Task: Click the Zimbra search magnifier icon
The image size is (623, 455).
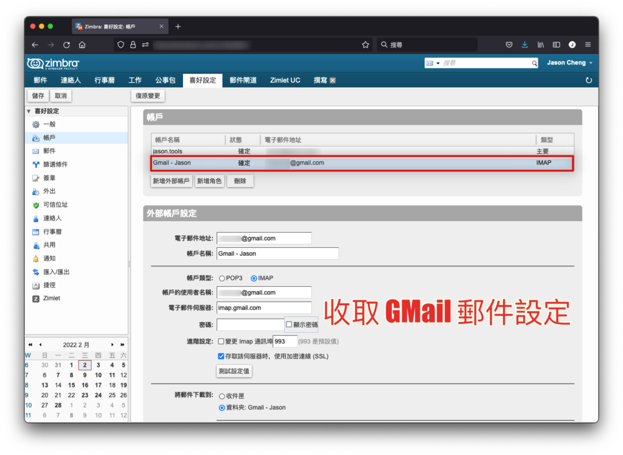Action: [x=534, y=63]
